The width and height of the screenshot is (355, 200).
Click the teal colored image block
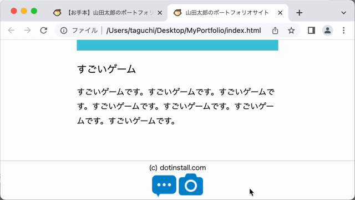pos(177,45)
